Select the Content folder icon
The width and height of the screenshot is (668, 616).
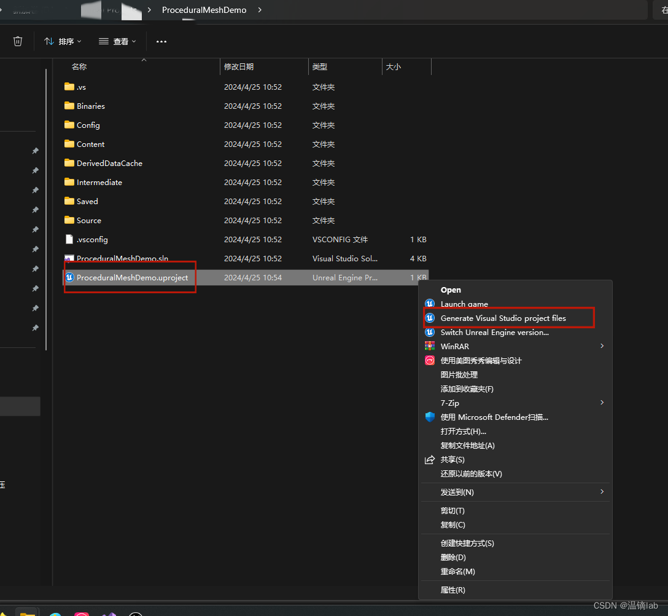(69, 144)
